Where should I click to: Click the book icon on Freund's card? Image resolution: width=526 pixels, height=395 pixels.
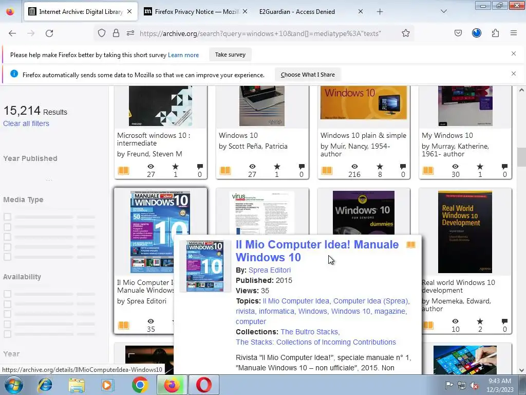(x=123, y=170)
